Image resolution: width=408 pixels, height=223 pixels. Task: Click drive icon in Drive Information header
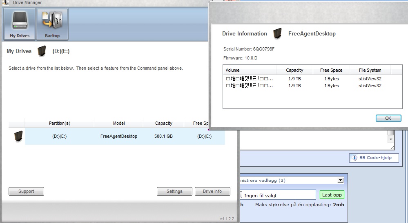(277, 33)
